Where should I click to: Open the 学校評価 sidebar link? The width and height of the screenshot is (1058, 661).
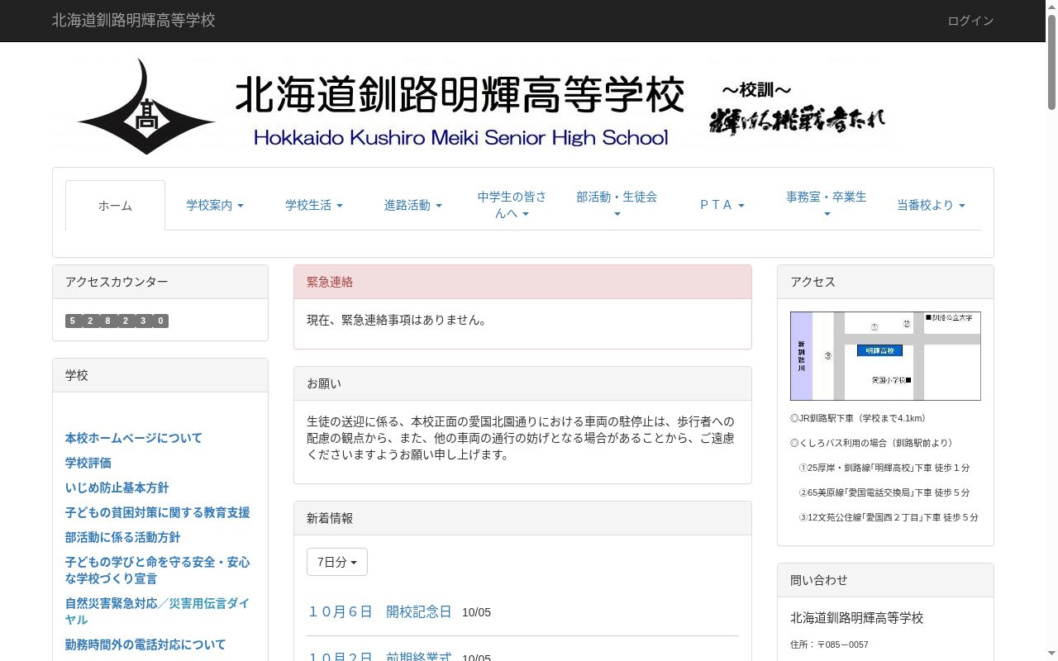(88, 463)
